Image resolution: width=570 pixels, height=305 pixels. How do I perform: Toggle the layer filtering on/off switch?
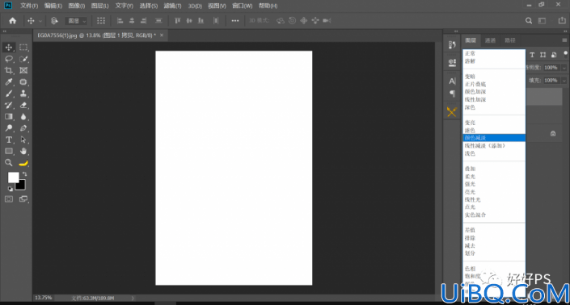pyautogui.click(x=566, y=54)
